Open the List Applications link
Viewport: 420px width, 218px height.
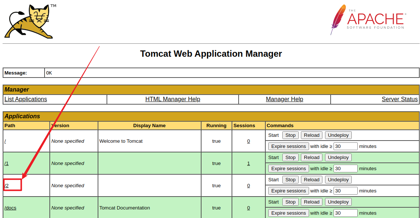[x=26, y=99]
